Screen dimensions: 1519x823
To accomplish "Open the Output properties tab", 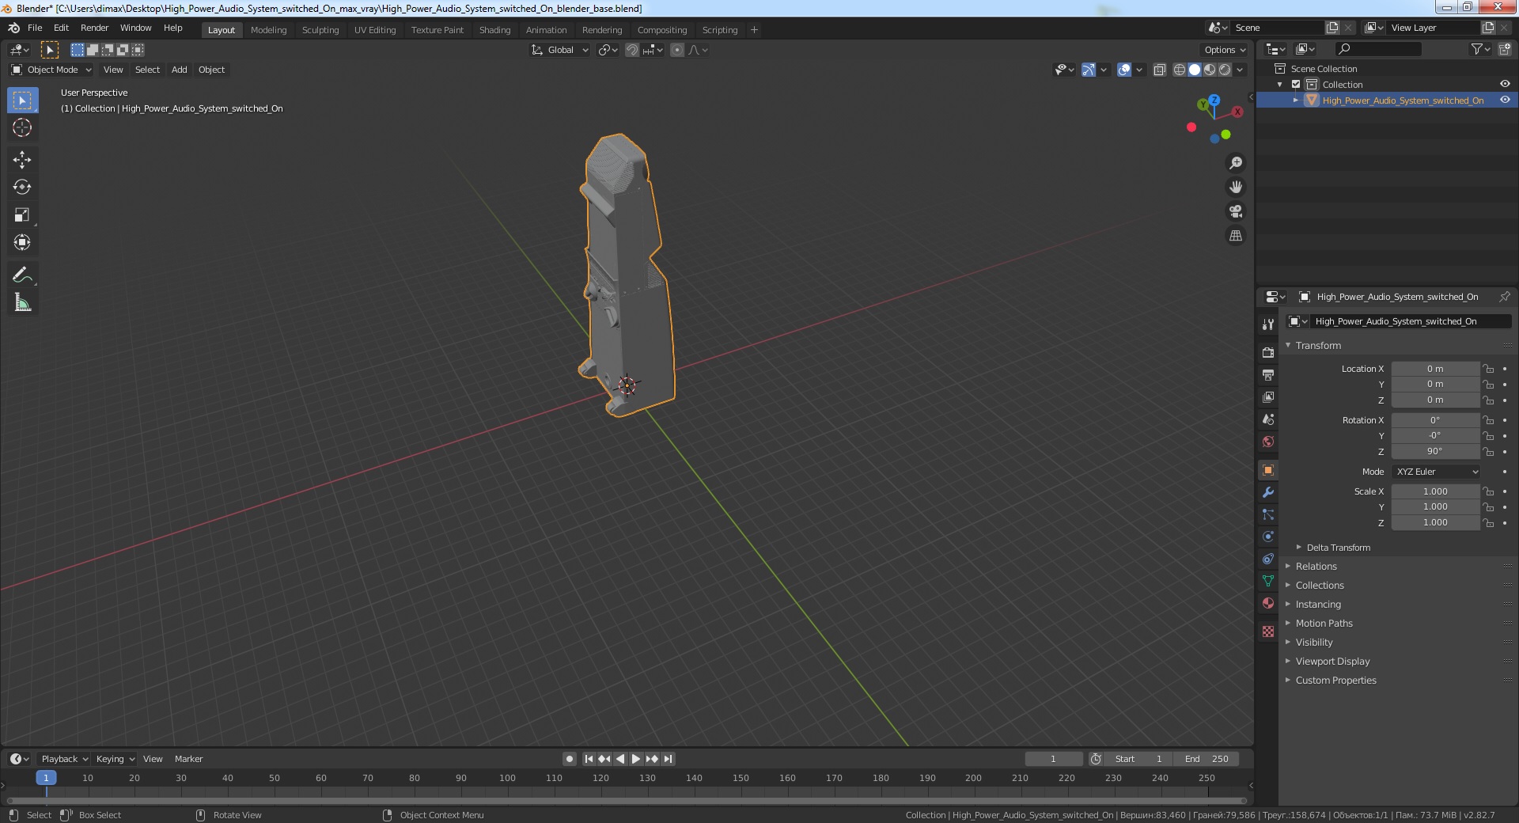I will (x=1268, y=374).
